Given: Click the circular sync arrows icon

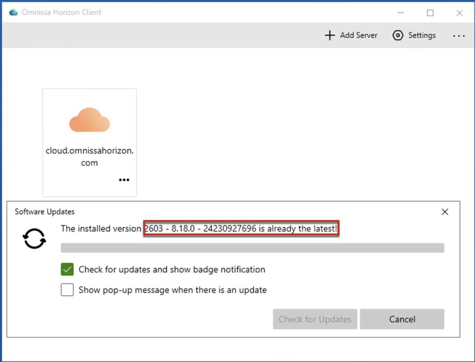Looking at the screenshot, I should click(35, 239).
